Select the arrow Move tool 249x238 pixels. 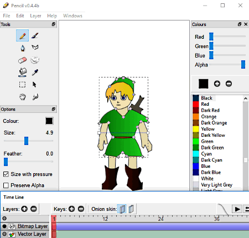click(x=34, y=85)
